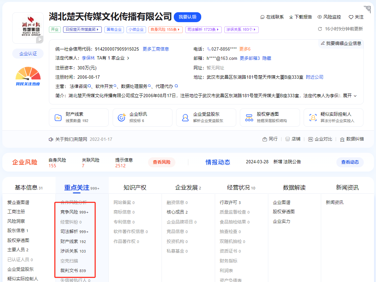Expand the 自身风险 155条 tag
Viewport: 376px width, 282px height.
point(166,29)
